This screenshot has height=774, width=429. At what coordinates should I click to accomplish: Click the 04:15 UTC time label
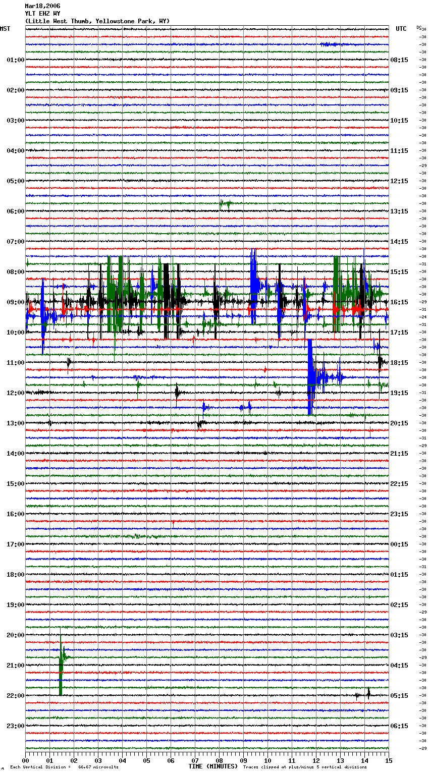(399, 666)
